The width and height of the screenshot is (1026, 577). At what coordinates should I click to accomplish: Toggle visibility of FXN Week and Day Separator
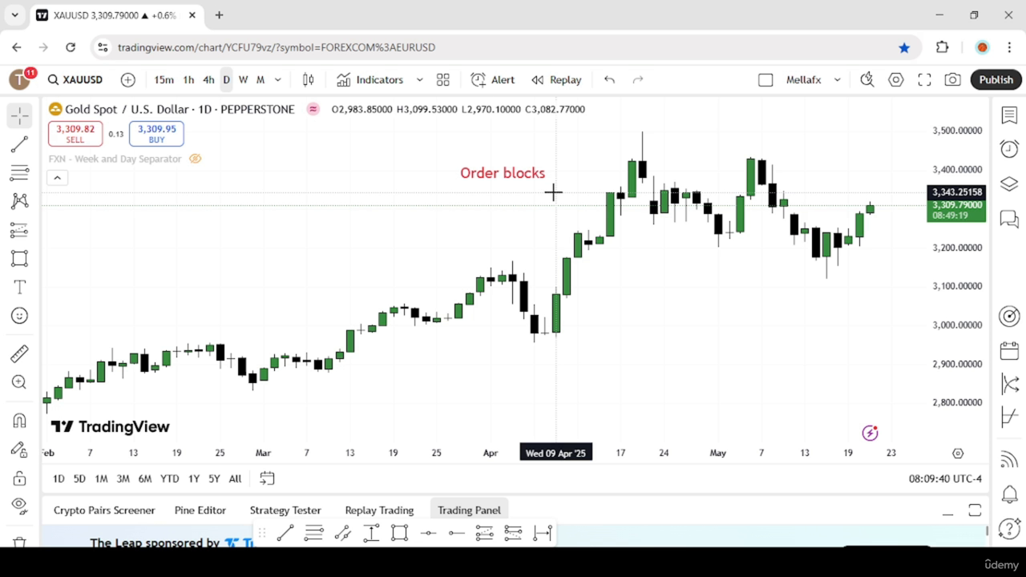click(x=195, y=159)
